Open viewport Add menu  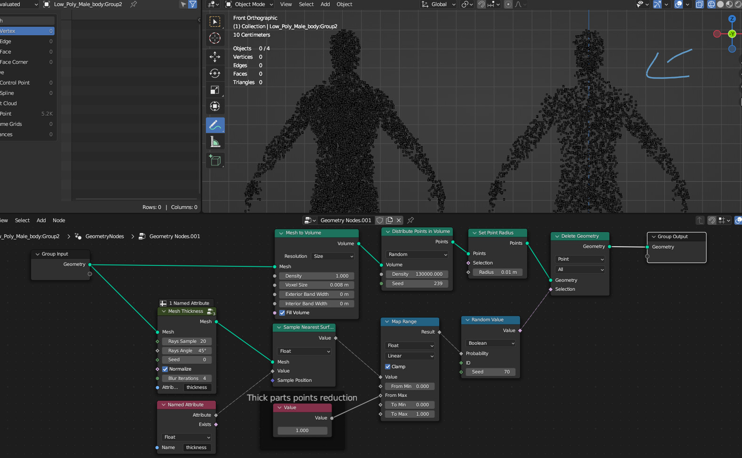coord(325,4)
